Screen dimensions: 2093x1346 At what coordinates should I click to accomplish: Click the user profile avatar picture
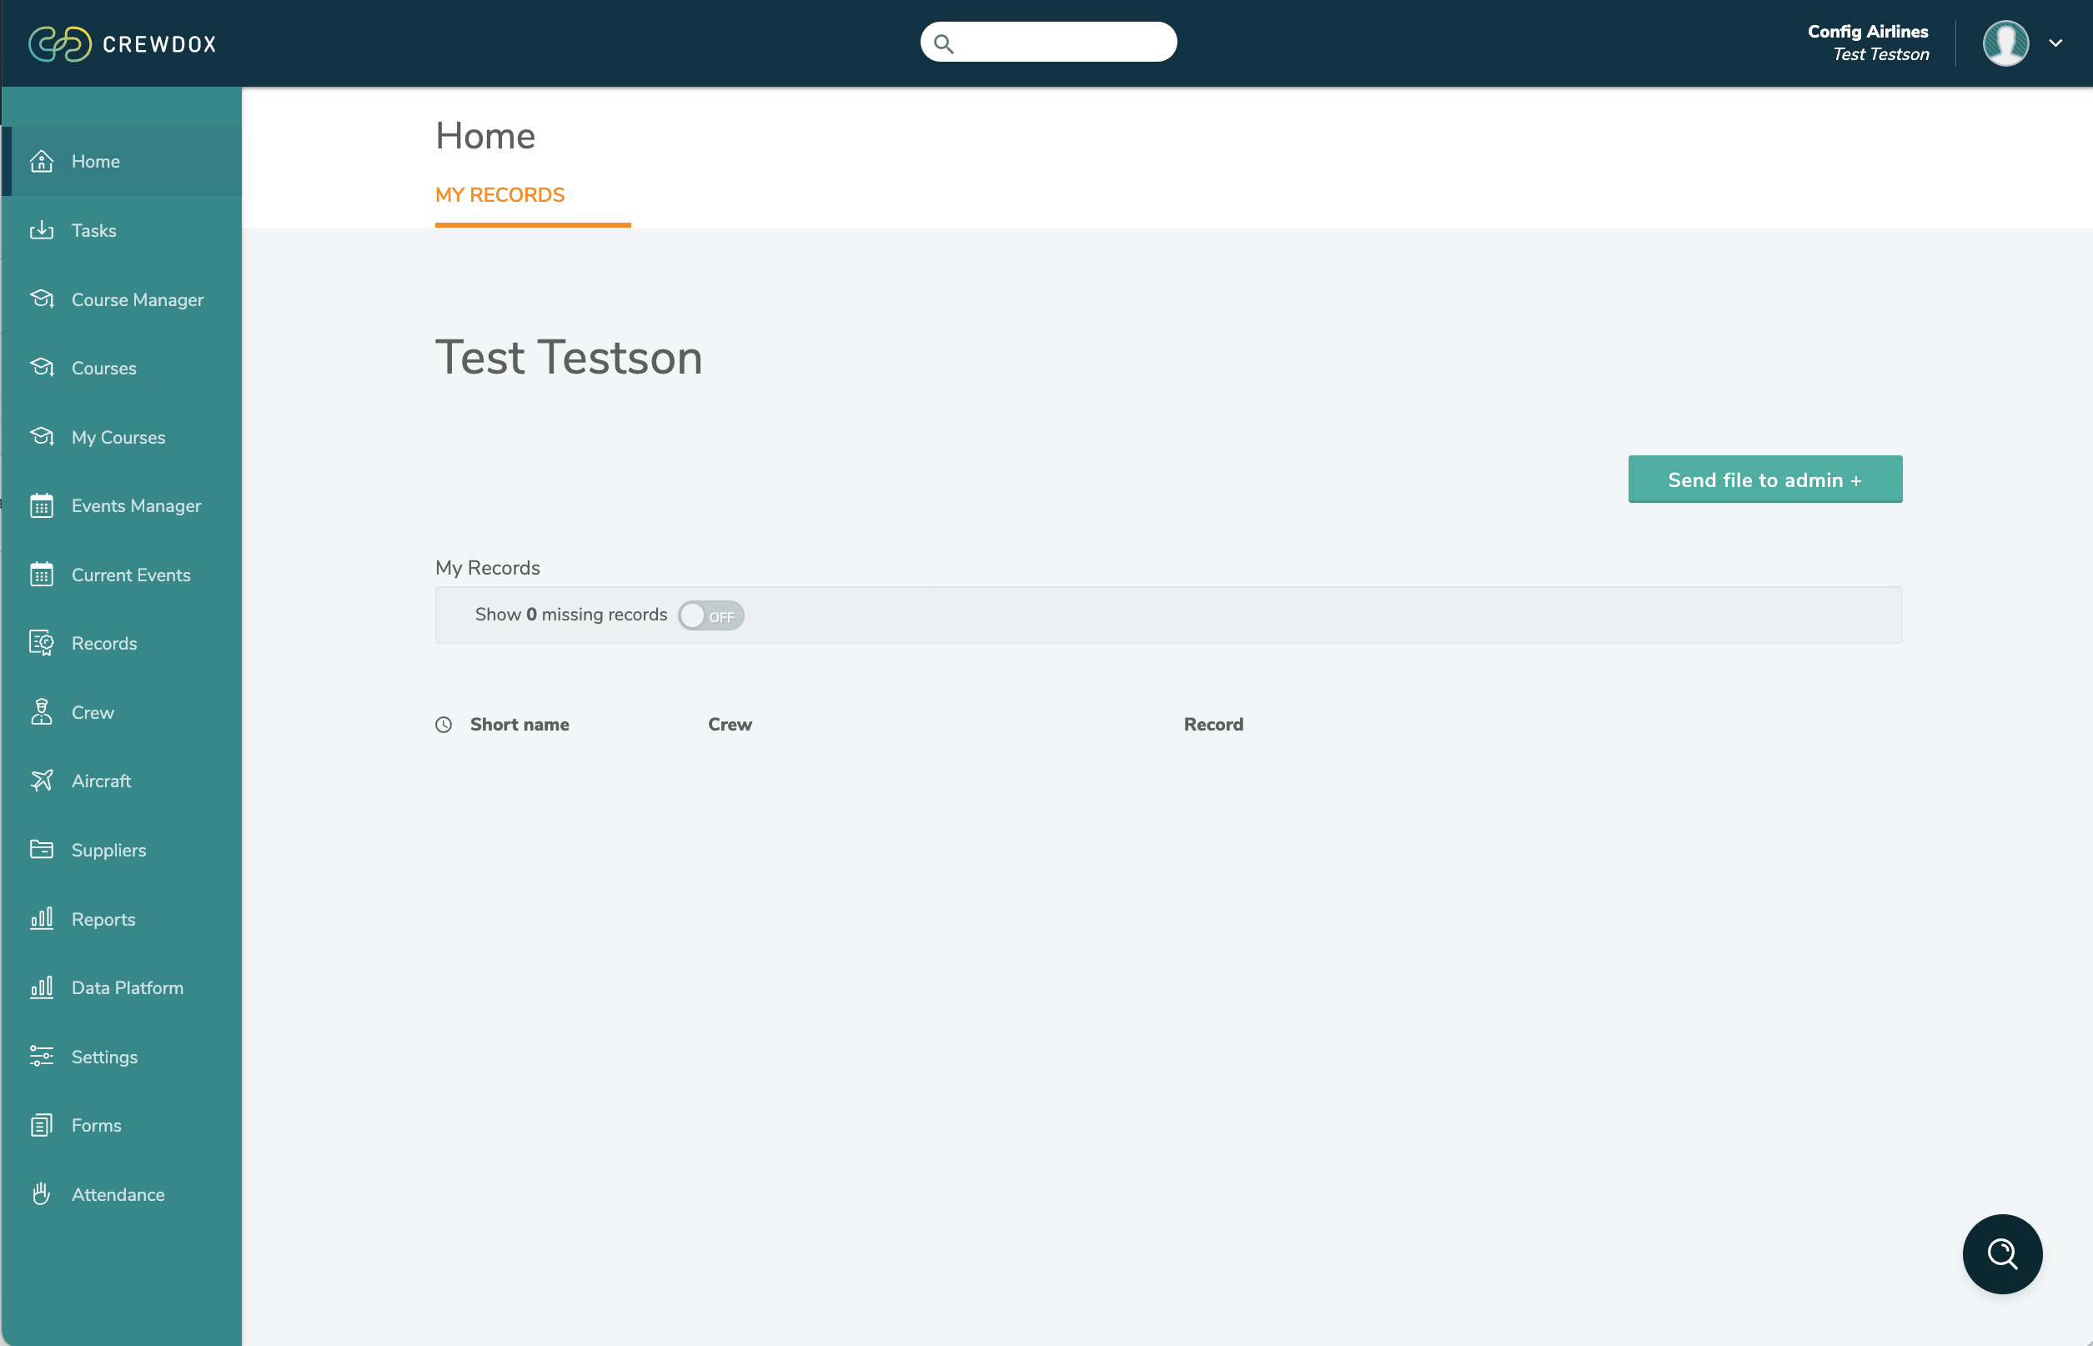click(2005, 43)
